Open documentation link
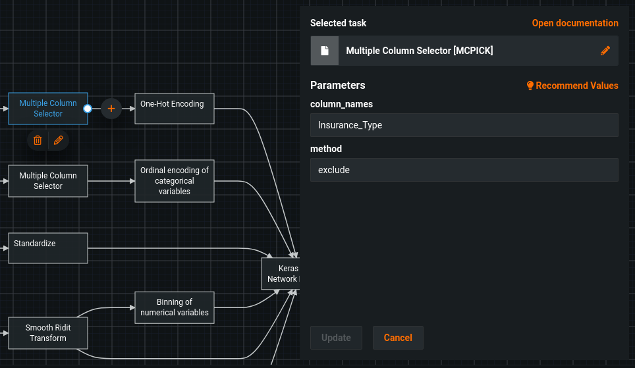Image resolution: width=635 pixels, height=368 pixels. coord(574,23)
